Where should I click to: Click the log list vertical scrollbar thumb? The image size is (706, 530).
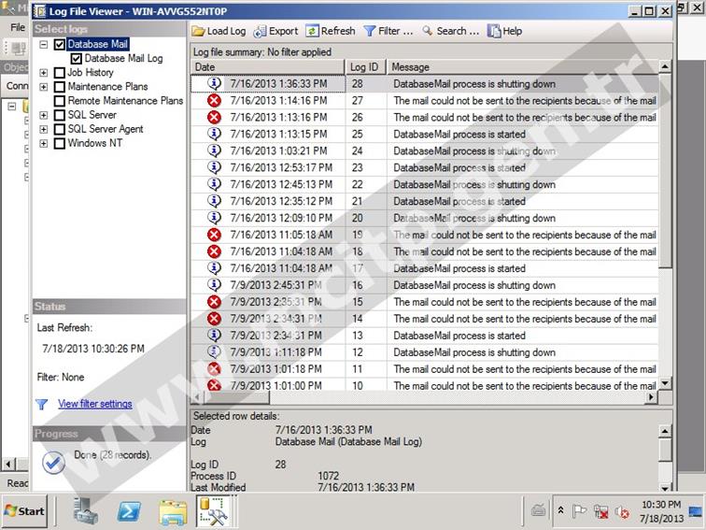pos(665,171)
